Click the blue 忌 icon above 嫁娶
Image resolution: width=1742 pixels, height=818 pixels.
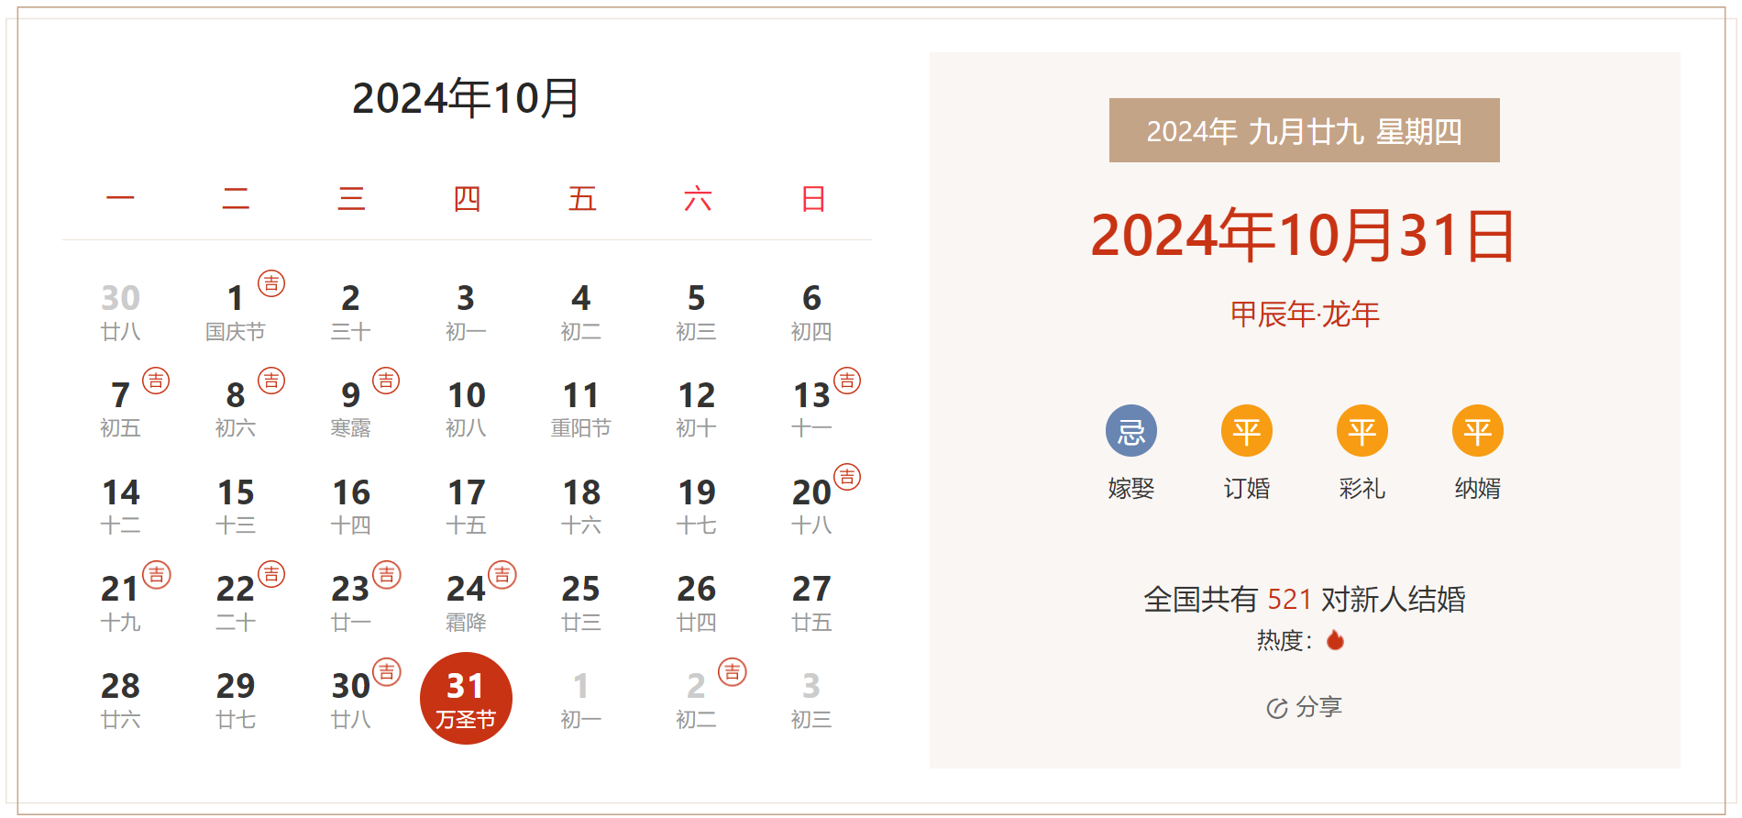tap(1131, 431)
